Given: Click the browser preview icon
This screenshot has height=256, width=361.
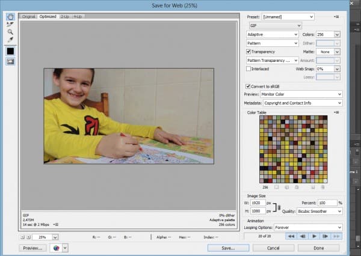Looking at the screenshot, I should click(x=57, y=248).
